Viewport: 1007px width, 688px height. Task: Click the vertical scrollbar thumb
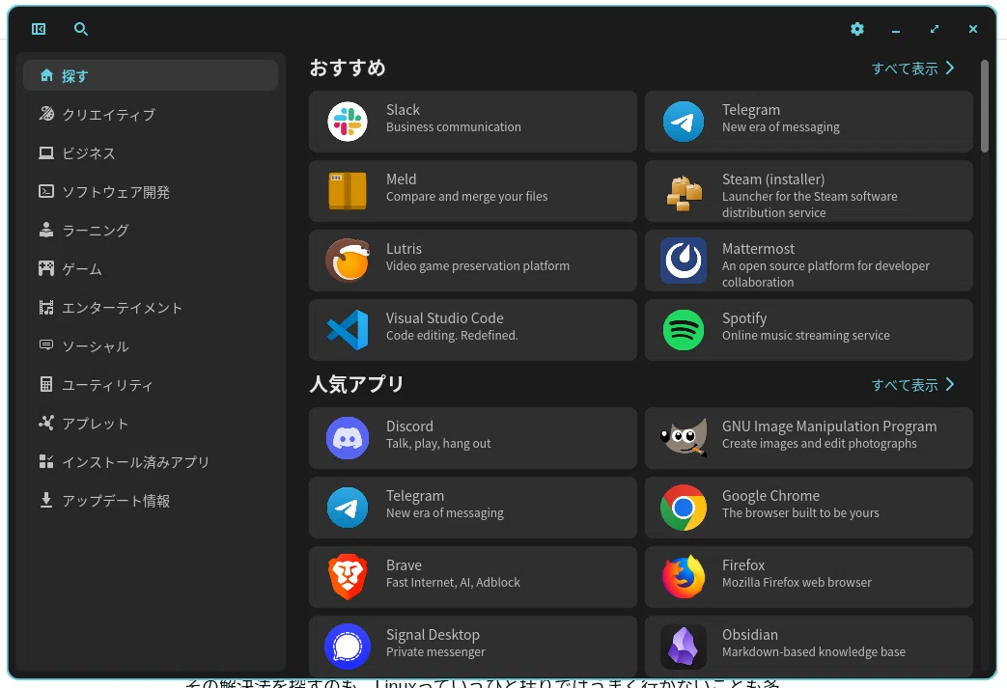(x=985, y=106)
